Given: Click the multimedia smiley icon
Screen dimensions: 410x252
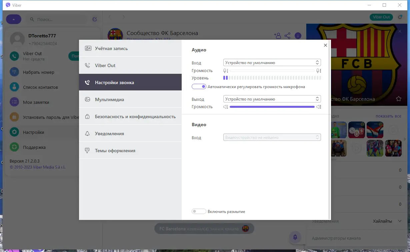Looking at the screenshot, I should [88, 99].
